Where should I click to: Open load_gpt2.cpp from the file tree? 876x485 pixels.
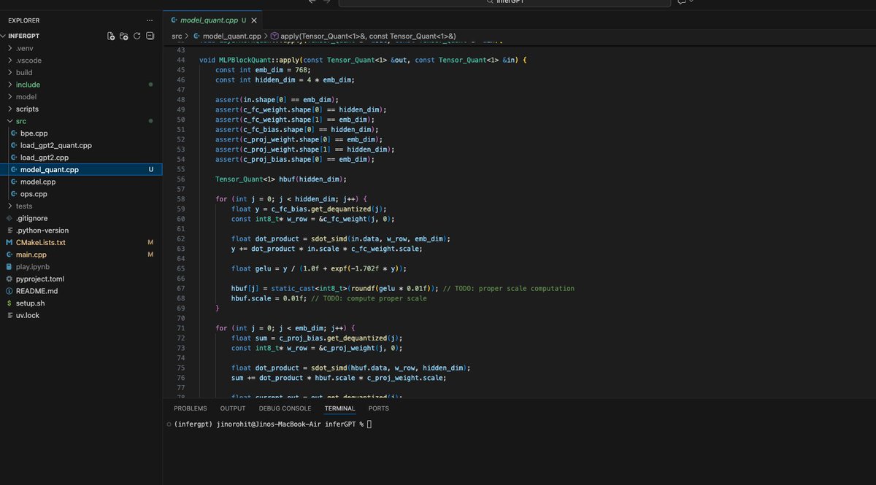(81, 158)
